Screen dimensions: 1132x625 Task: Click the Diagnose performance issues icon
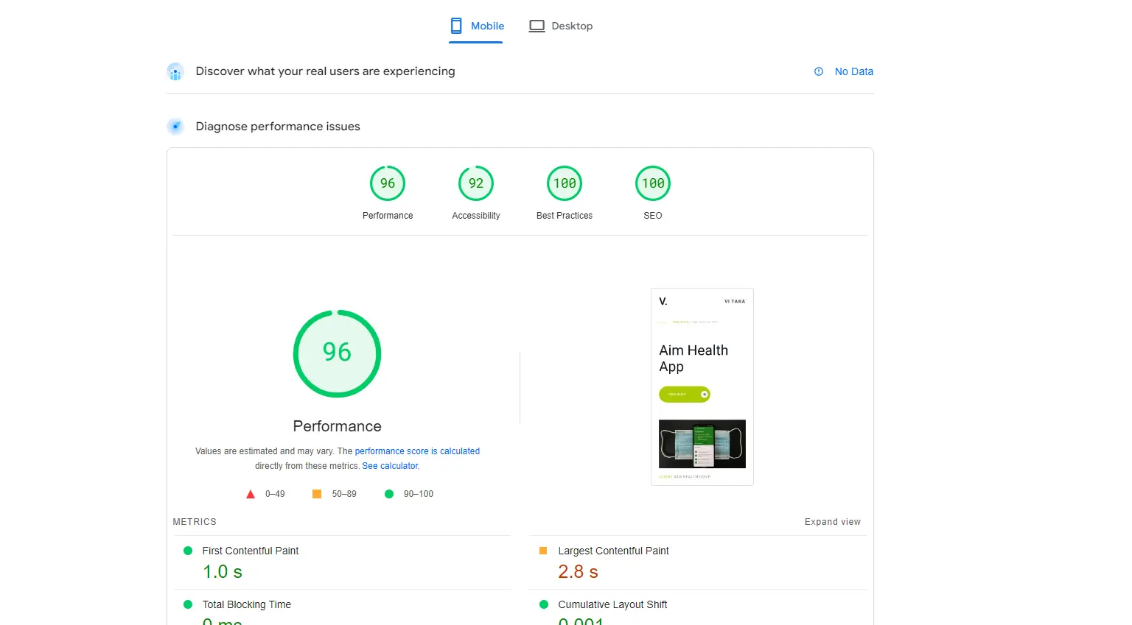click(175, 127)
